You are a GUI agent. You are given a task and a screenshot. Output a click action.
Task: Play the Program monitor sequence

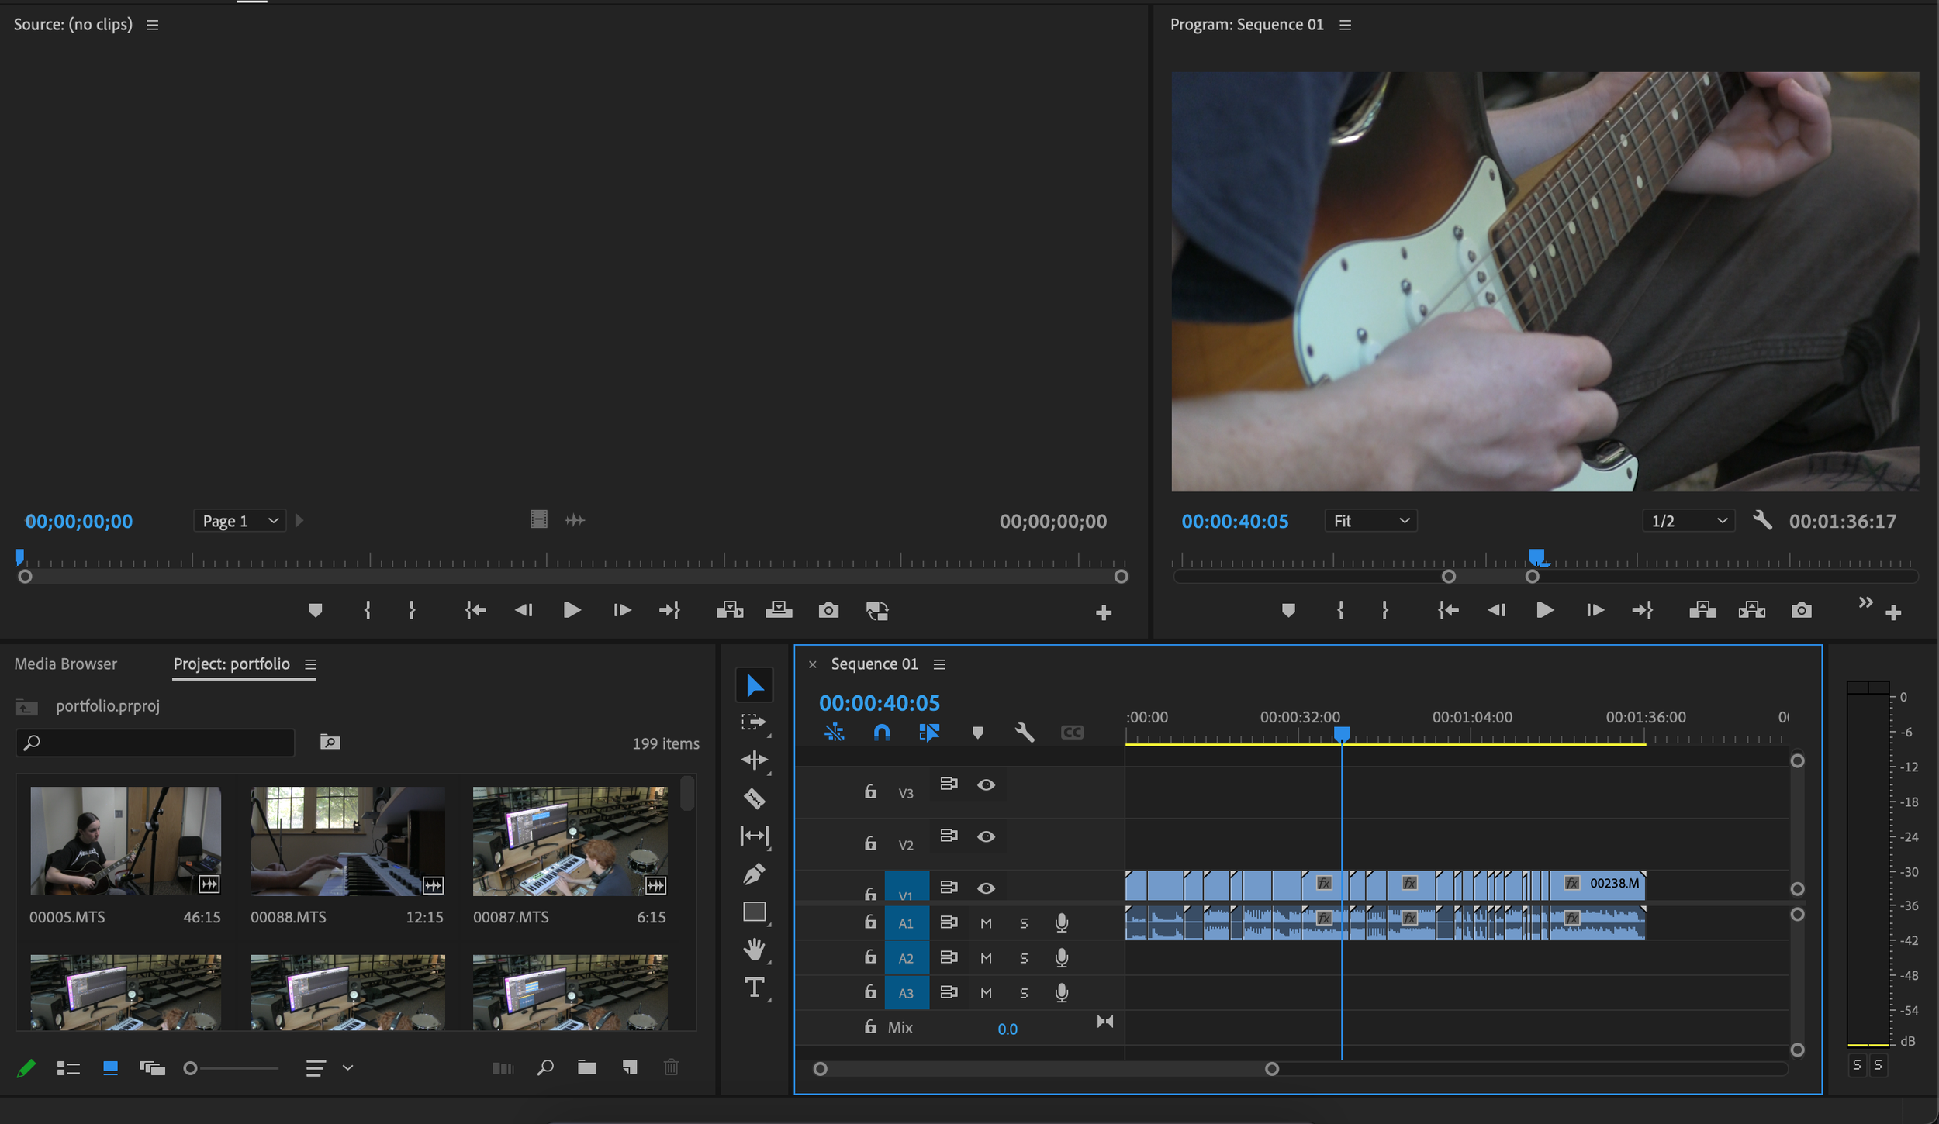pyautogui.click(x=1544, y=611)
